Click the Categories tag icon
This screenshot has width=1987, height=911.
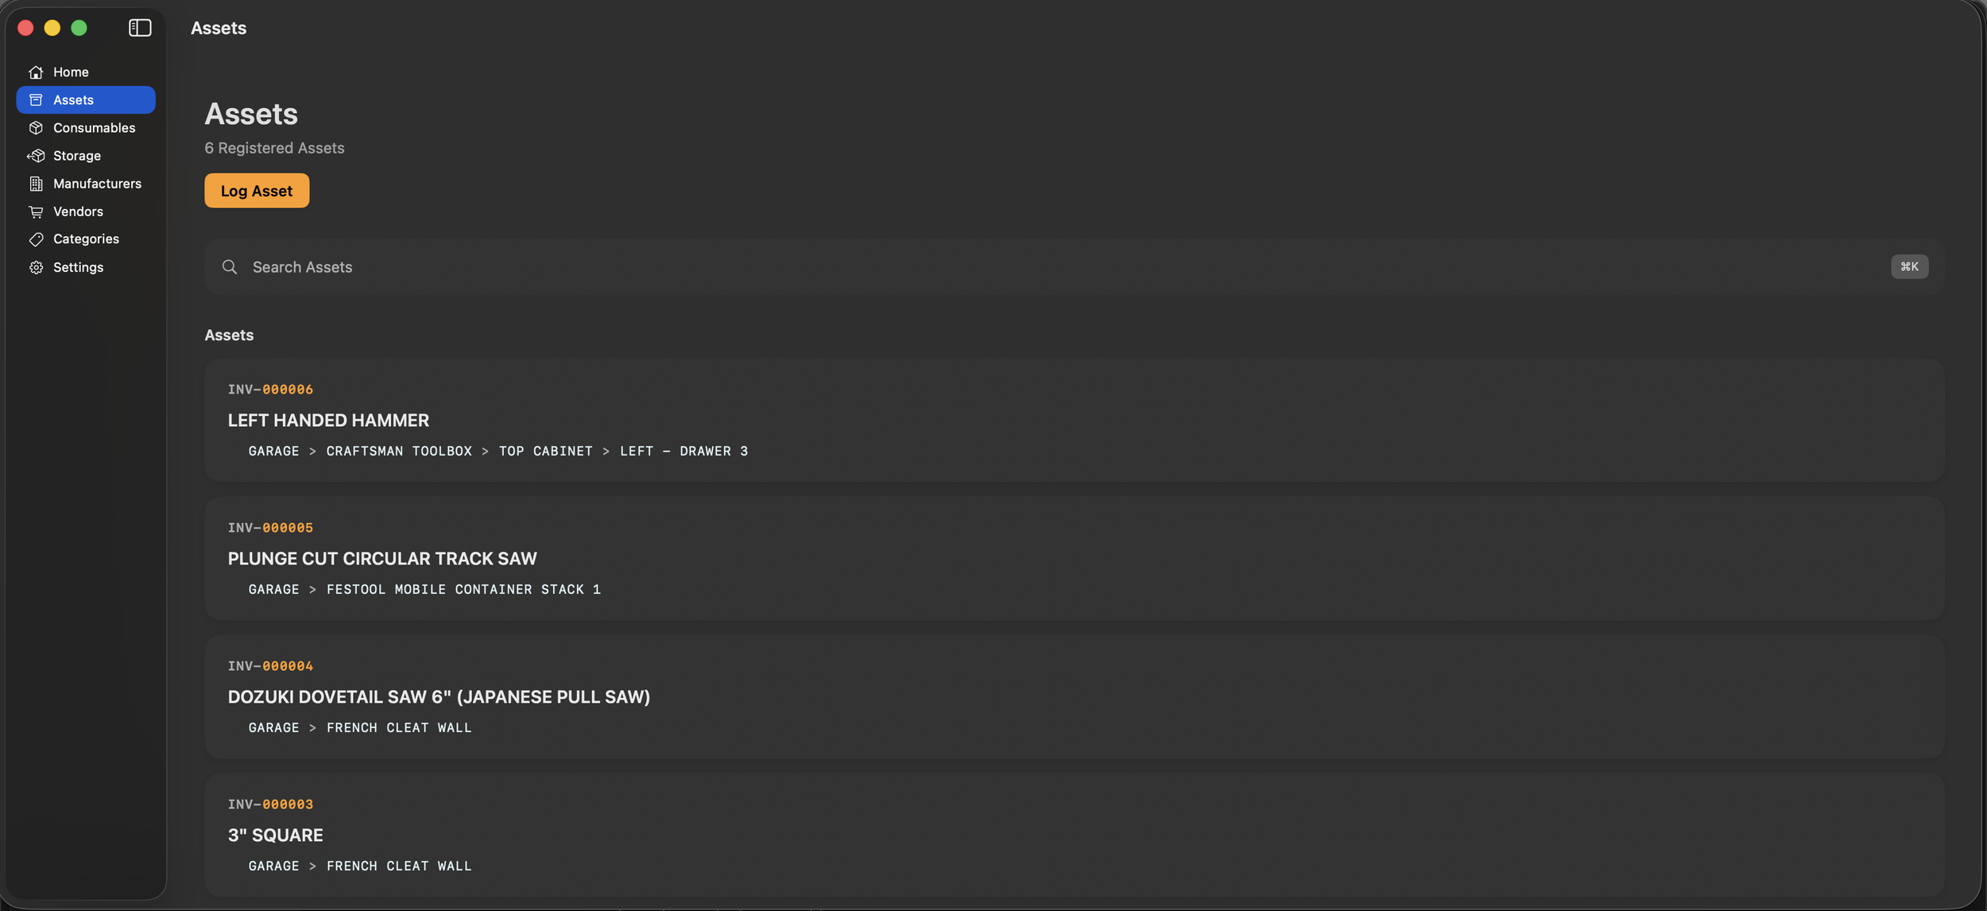point(36,239)
